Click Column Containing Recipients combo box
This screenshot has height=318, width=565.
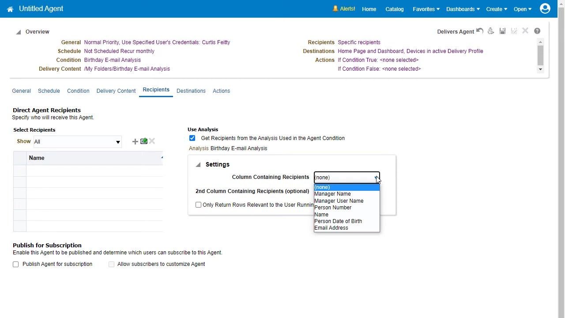coord(347,178)
